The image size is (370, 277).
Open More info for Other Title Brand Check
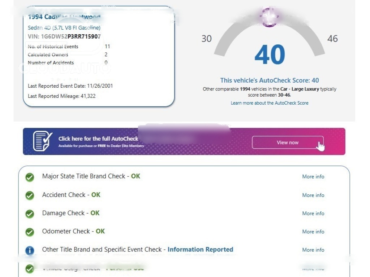pyautogui.click(x=313, y=250)
